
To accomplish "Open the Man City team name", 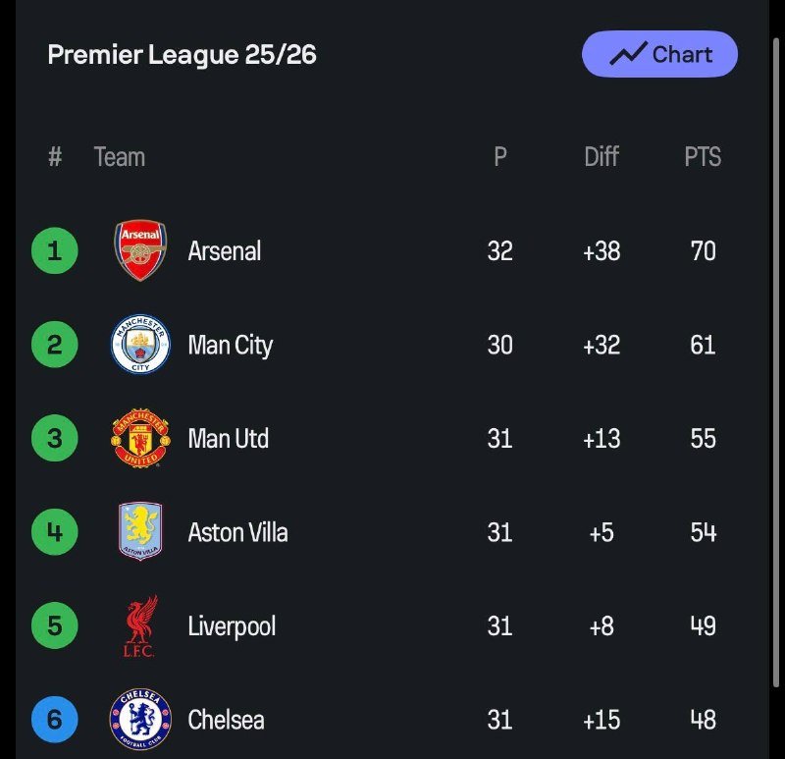I will (x=231, y=346).
